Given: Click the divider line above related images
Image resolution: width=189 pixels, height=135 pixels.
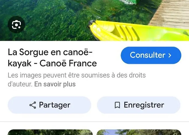Looking at the screenshot, I should tap(94, 122).
